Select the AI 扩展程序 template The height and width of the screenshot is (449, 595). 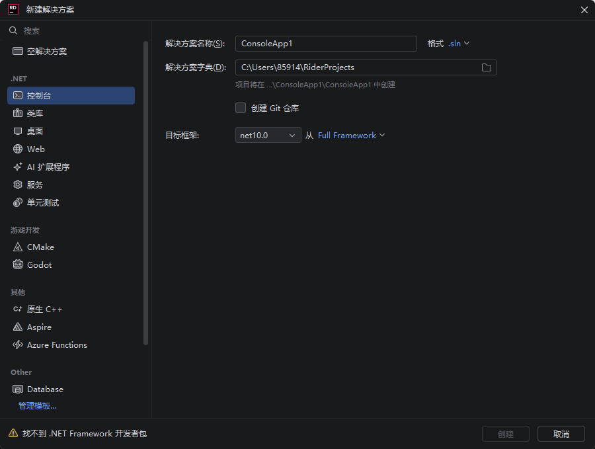pyautogui.click(x=71, y=167)
